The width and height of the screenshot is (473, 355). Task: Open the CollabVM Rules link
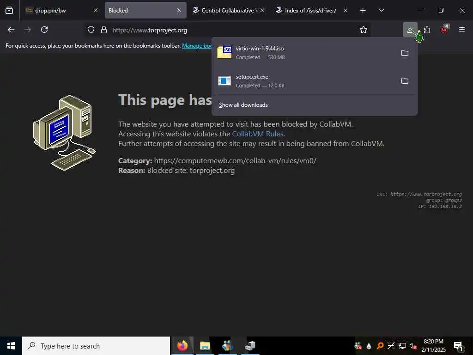[x=258, y=134]
